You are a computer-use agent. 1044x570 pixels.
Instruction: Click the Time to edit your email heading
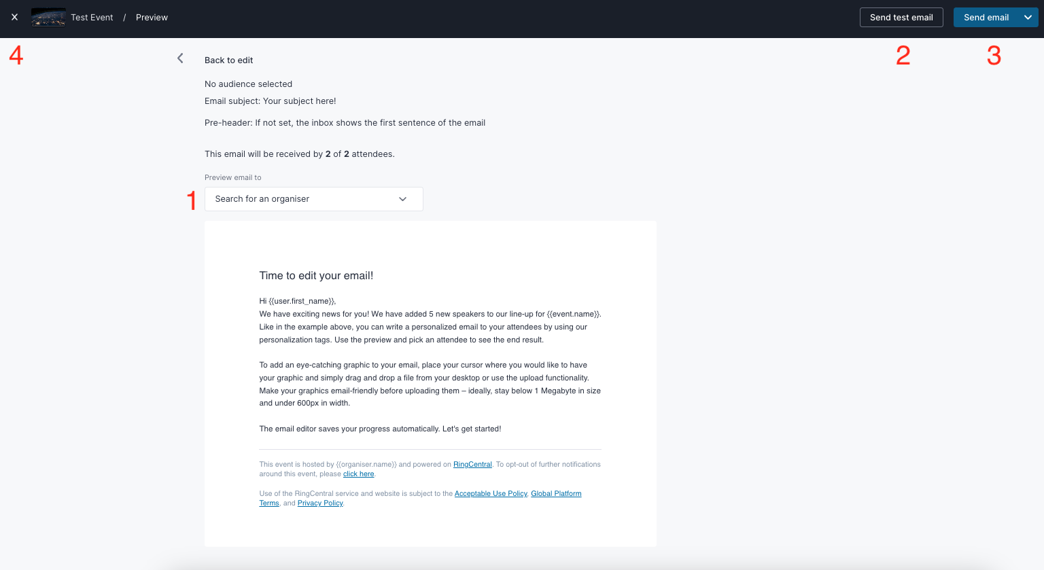pos(316,275)
